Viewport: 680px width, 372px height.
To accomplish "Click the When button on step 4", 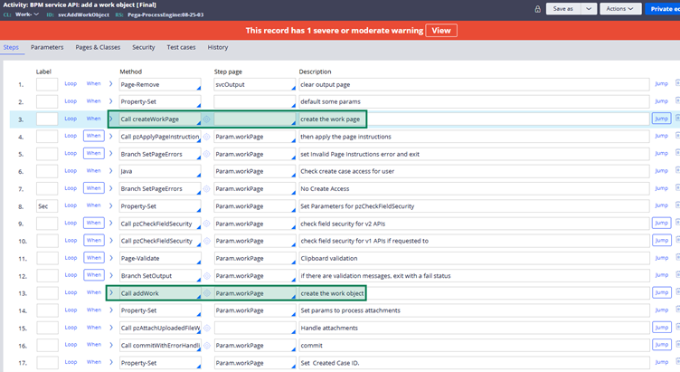I will 93,137.
